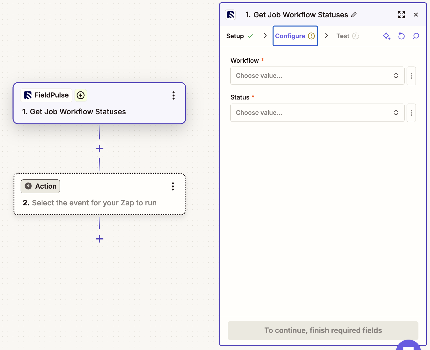Select the '1. Get Job Workflow Statuses' step card
The image size is (430, 350).
[99, 103]
